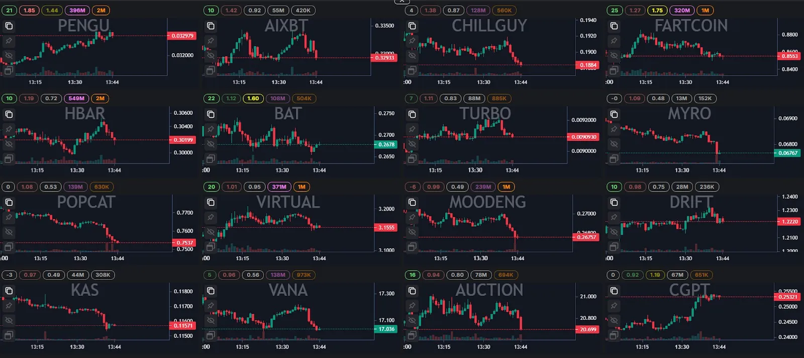The width and height of the screenshot is (804, 358).
Task: Hide the PENGU chart with the eye icon
Action: click(x=9, y=56)
